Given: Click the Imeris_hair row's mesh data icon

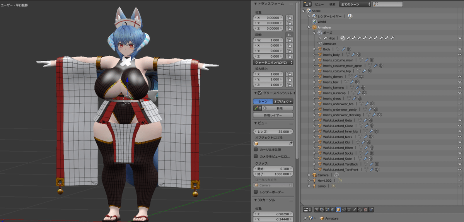Looking at the screenshot, I should click(x=346, y=82).
